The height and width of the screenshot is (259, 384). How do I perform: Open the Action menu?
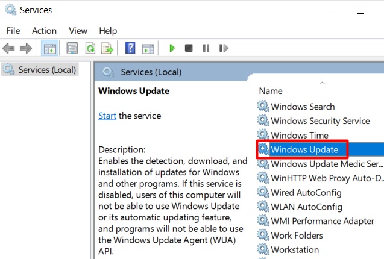point(45,31)
